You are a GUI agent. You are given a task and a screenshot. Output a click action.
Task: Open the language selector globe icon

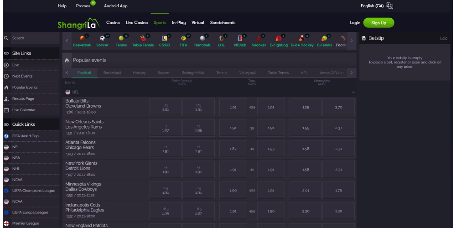click(x=389, y=6)
